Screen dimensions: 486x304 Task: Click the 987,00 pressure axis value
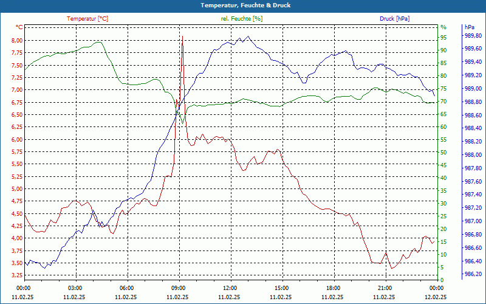473,221
